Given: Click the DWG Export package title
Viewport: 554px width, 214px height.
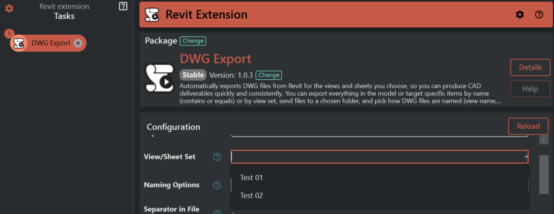Looking at the screenshot, I should coord(215,59).
